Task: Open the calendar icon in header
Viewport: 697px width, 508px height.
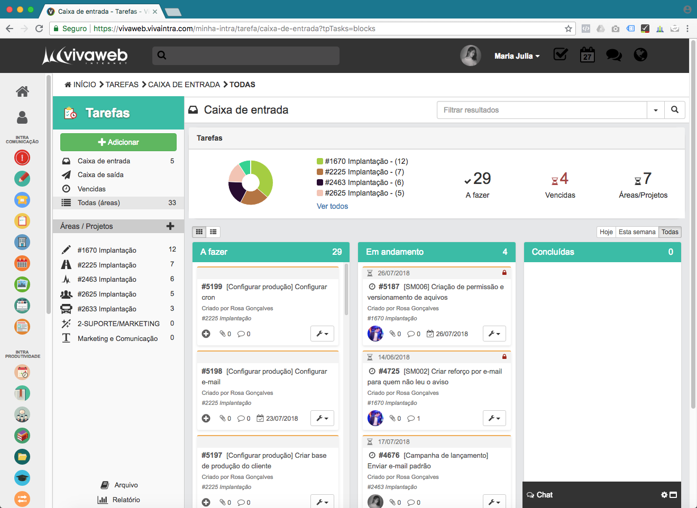Action: tap(587, 55)
